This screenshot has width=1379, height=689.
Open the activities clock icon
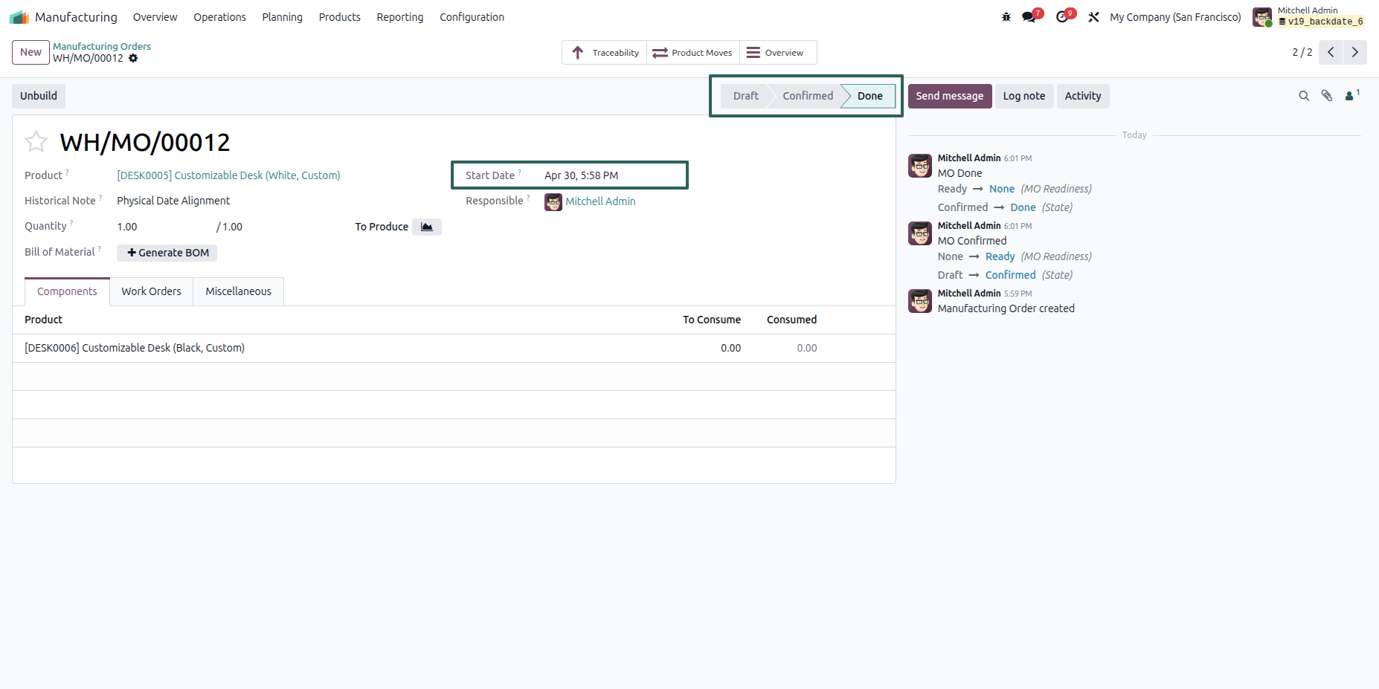click(1062, 17)
